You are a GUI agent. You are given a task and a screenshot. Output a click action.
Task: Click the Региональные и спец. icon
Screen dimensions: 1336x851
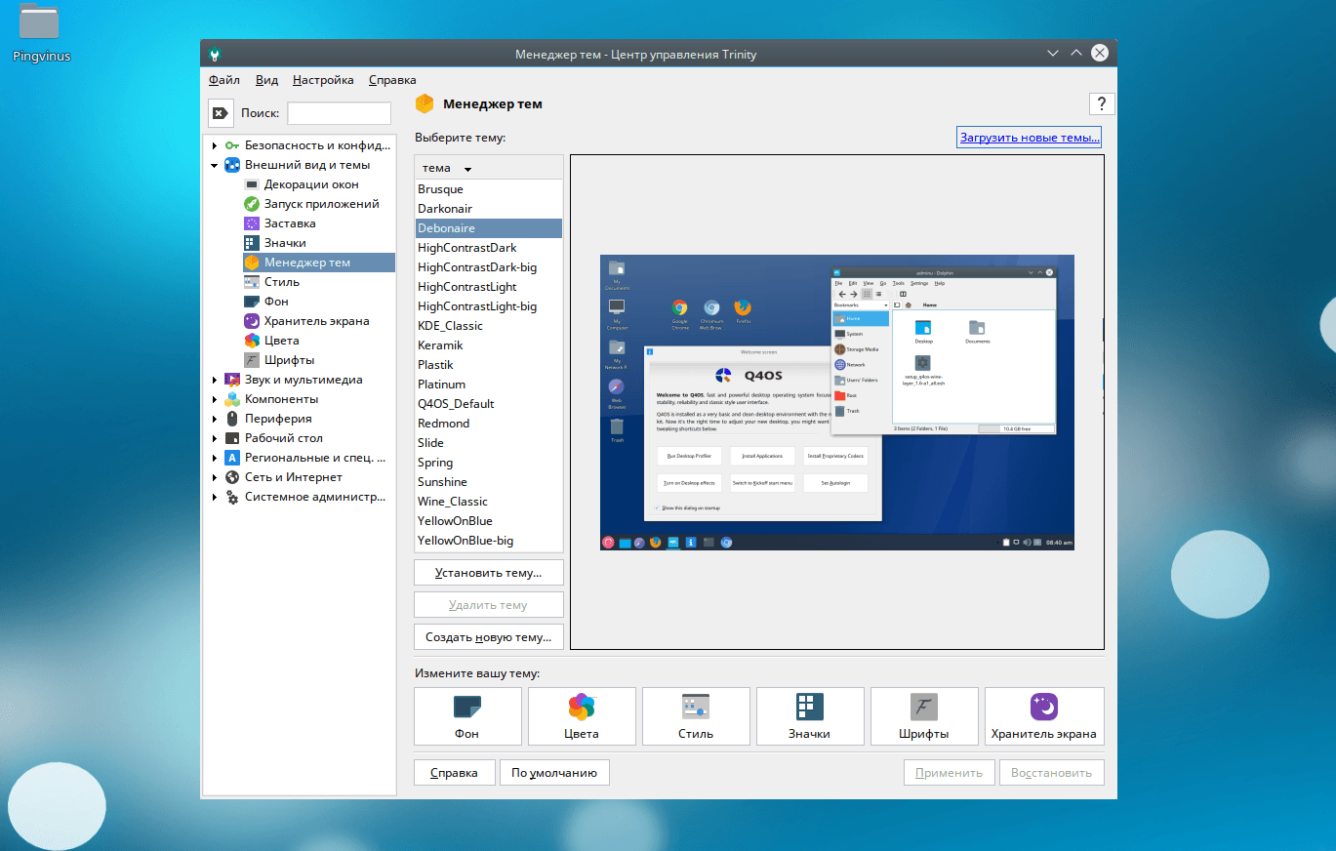pos(232,458)
